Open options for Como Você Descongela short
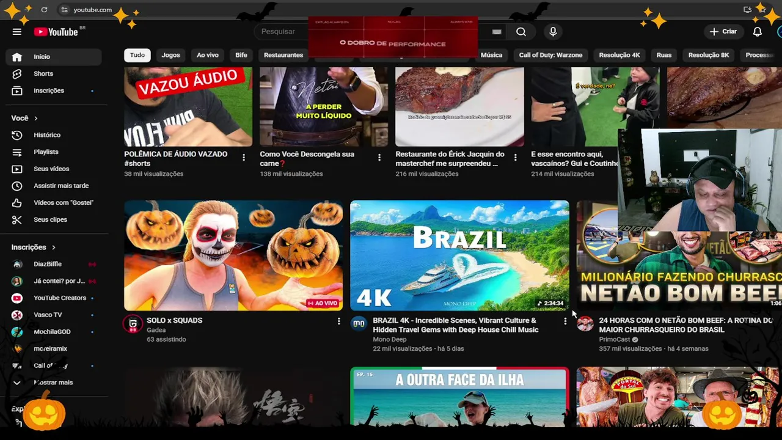Screen dimensions: 782x440 [x=379, y=158]
